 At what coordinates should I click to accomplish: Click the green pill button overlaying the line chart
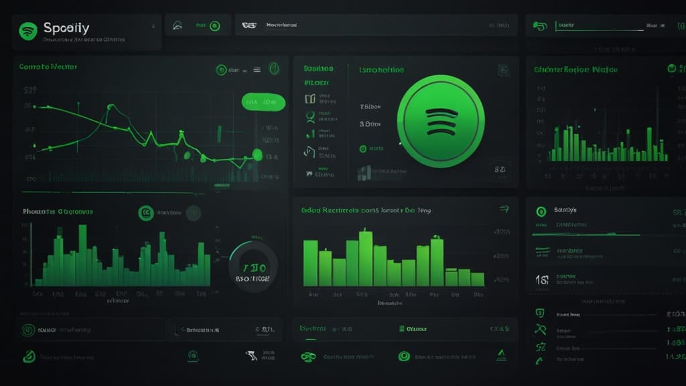pyautogui.click(x=263, y=102)
